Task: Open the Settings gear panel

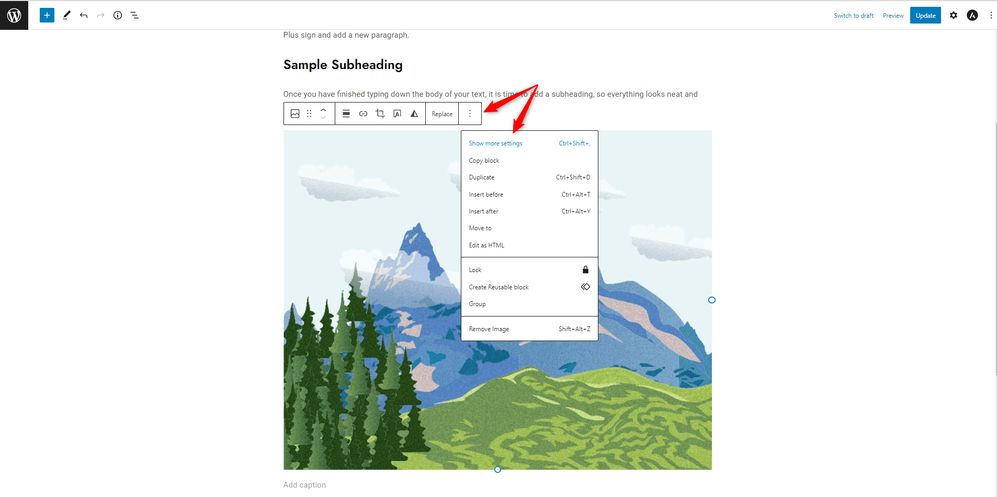Action: [954, 15]
